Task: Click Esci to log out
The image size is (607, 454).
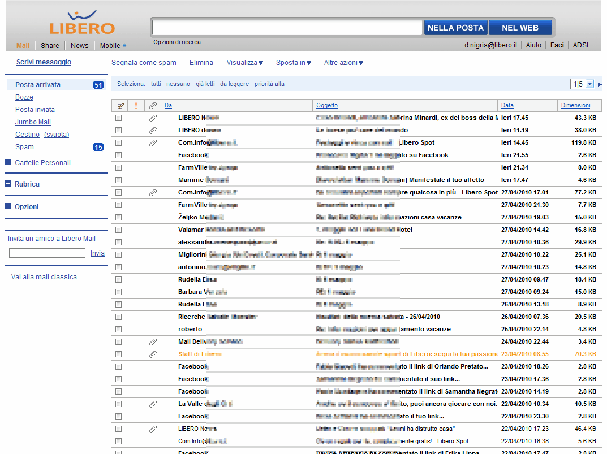Action: (x=557, y=45)
